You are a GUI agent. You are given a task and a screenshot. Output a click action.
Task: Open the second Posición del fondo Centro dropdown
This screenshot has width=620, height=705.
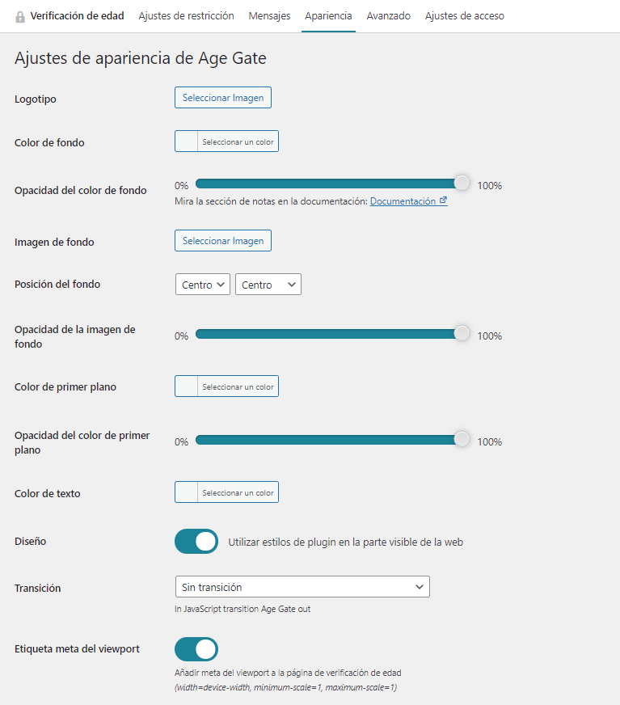(x=268, y=284)
